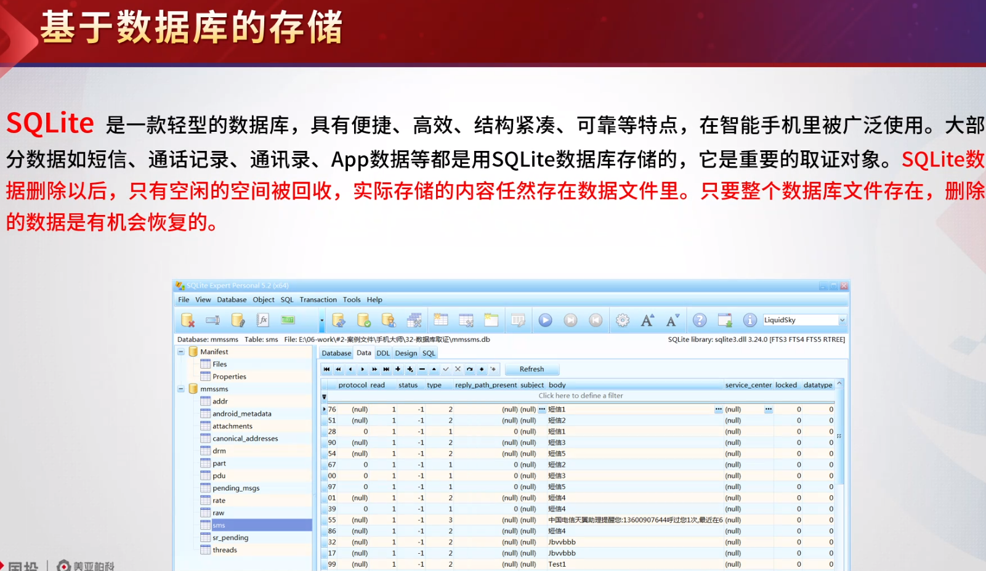Switch to the Database tab
986x571 pixels.
coord(336,354)
